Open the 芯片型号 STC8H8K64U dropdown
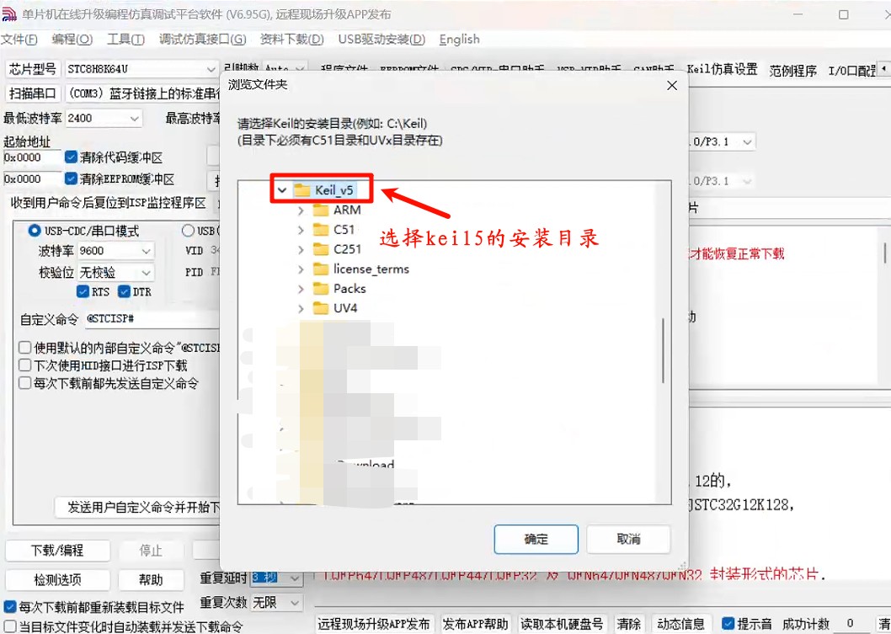Image resolution: width=891 pixels, height=634 pixels. point(211,69)
